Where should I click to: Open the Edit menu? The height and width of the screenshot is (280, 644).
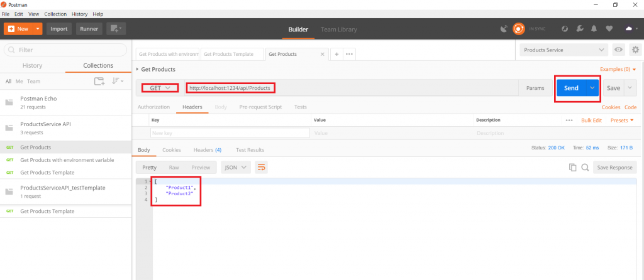coord(18,14)
